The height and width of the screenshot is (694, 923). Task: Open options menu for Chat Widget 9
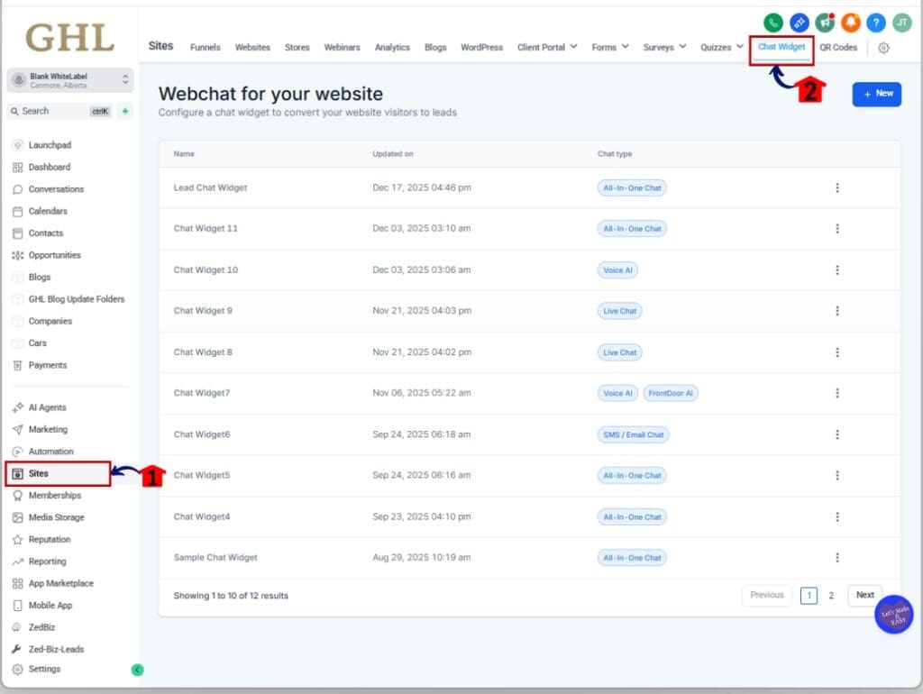coord(837,311)
